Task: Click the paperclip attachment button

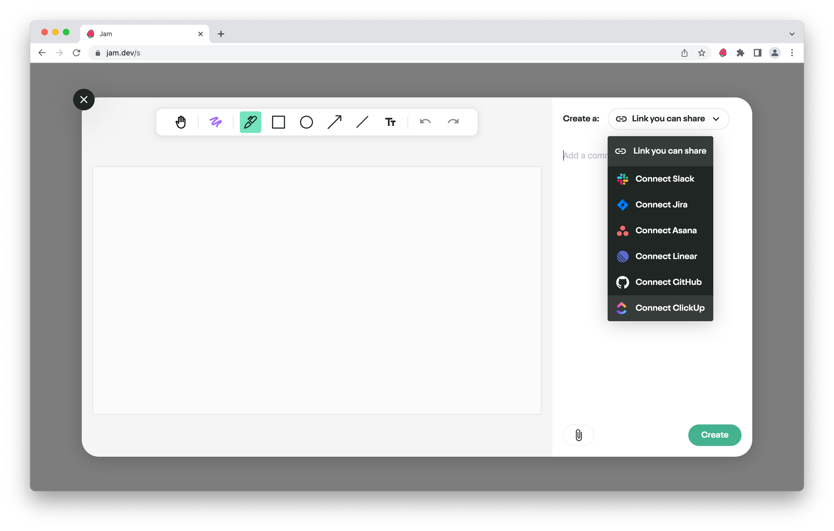Action: (578, 435)
